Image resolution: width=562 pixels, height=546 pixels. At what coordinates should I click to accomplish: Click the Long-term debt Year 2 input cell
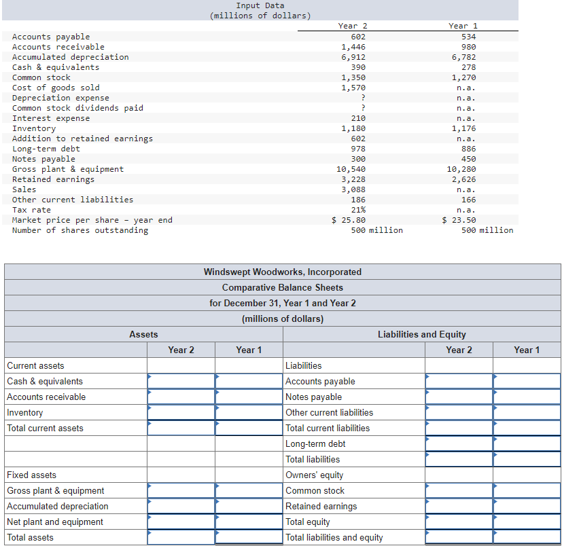[x=458, y=443]
